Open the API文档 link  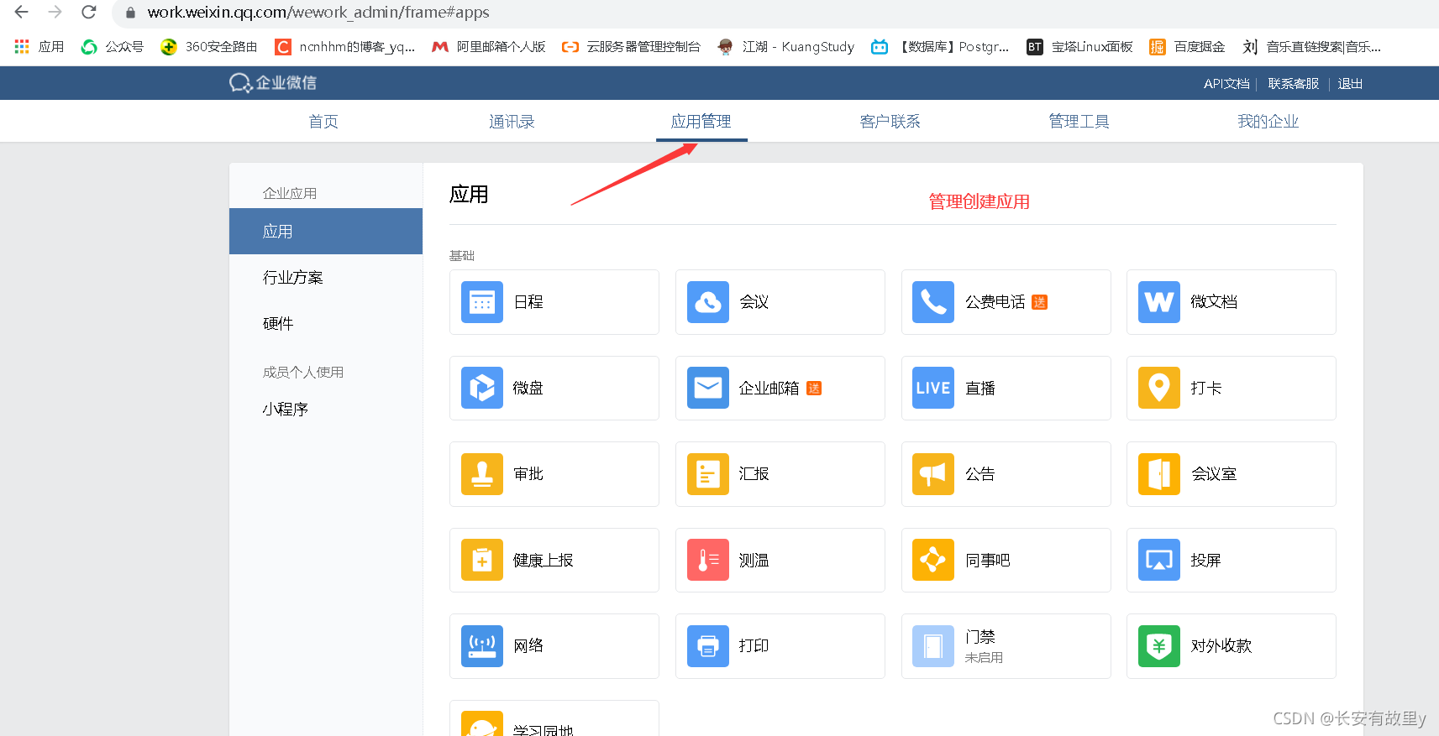(x=1226, y=84)
